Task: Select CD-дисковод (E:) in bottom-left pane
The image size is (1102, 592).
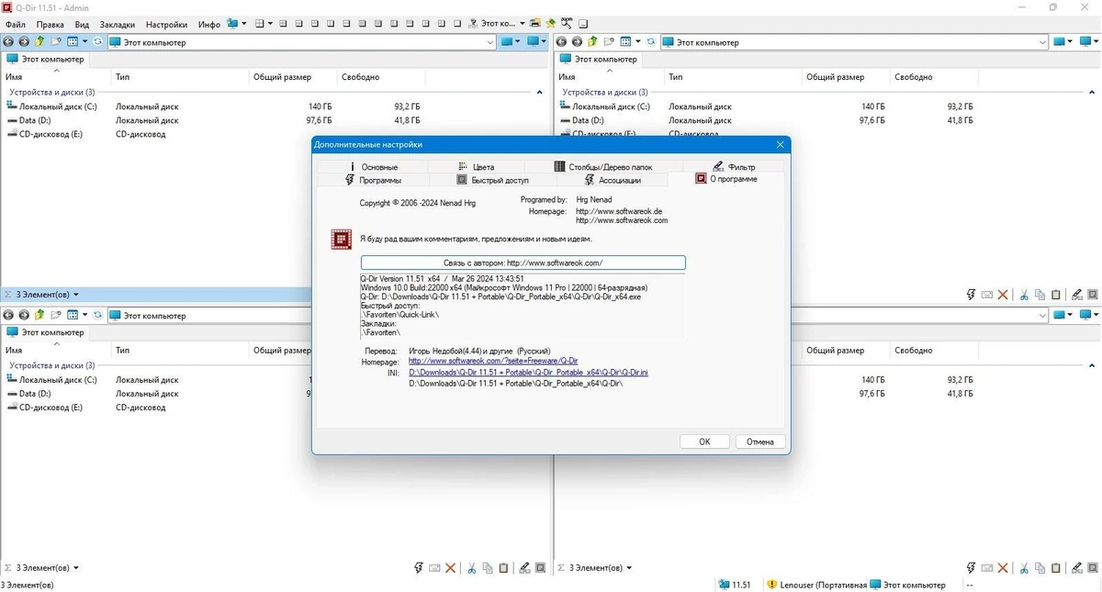Action: coord(44,408)
